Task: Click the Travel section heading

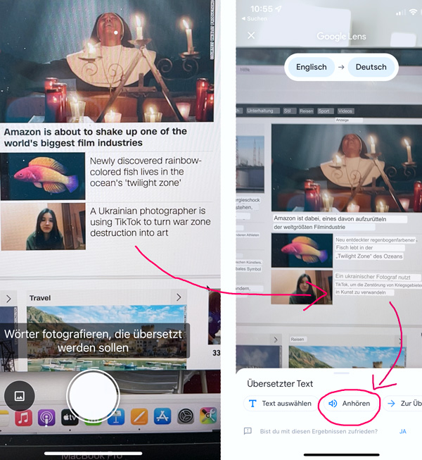Action: pyautogui.click(x=40, y=298)
